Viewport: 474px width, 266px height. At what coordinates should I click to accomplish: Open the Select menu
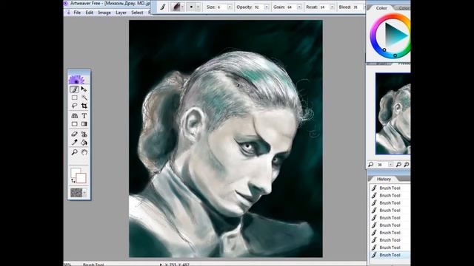pos(137,13)
